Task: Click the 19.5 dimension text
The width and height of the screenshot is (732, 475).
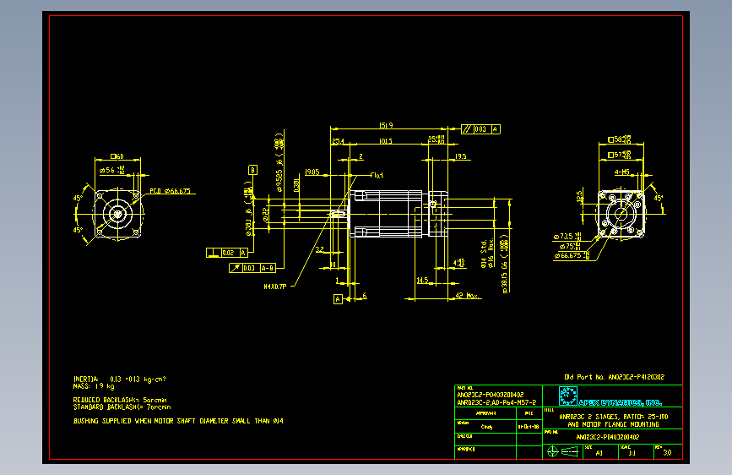Action: (460, 156)
